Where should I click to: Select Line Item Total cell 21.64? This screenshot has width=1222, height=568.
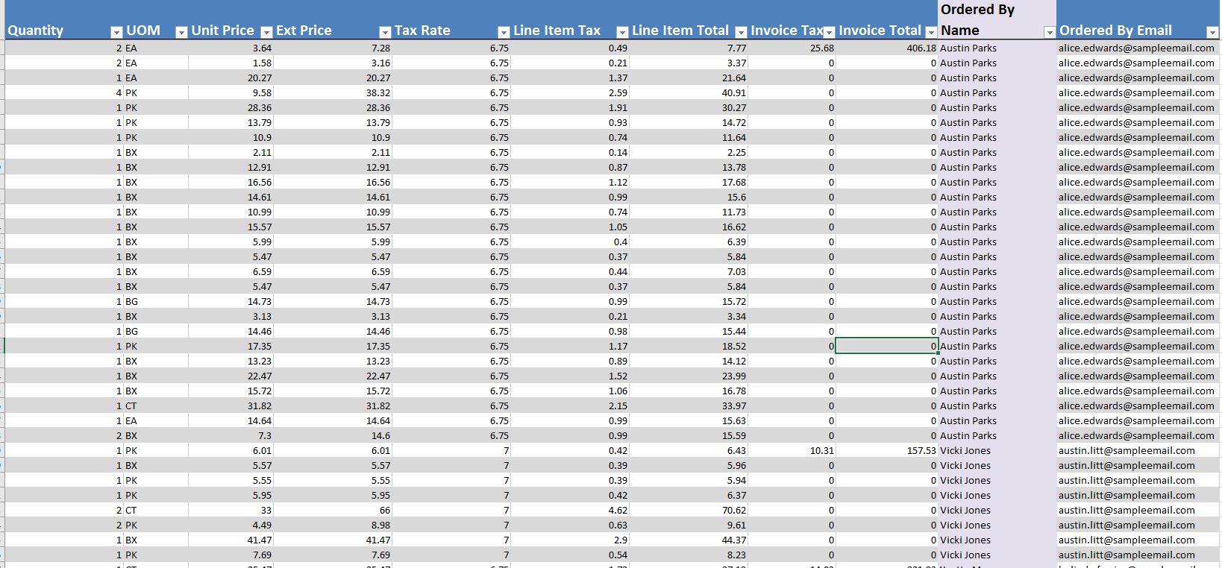point(689,78)
